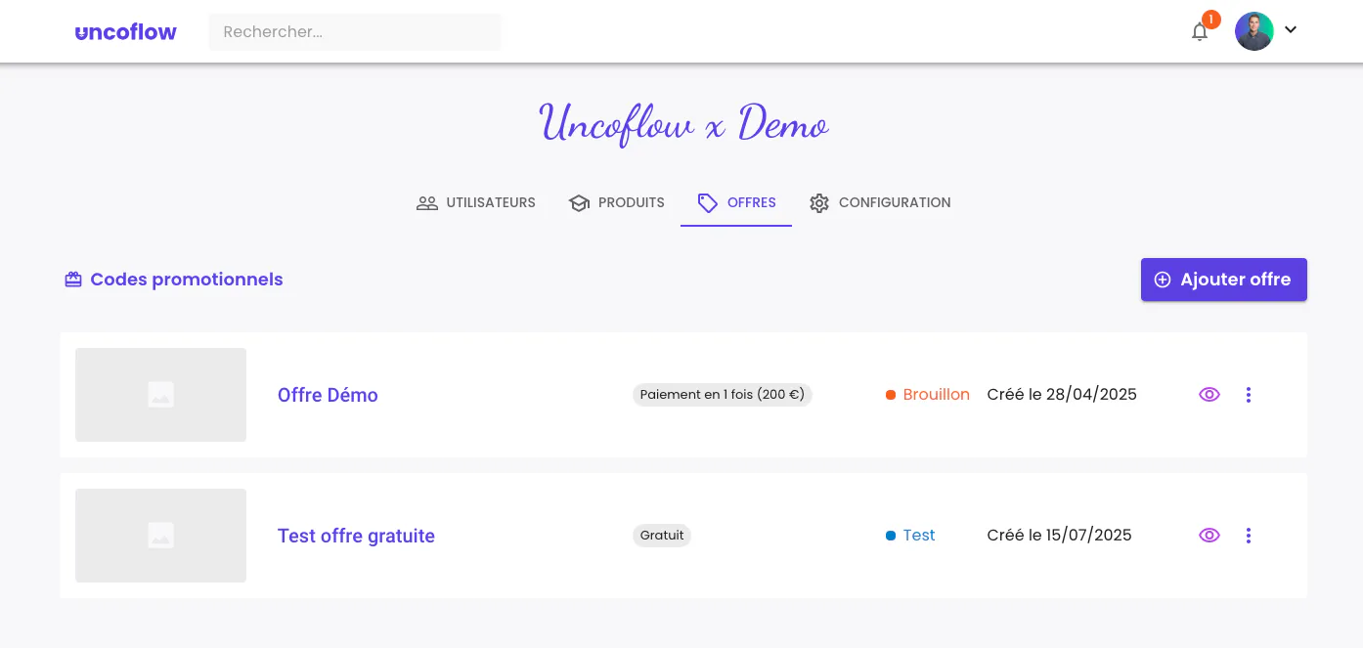Image resolution: width=1363 pixels, height=648 pixels.
Task: Switch to the Produits tab
Action: pos(617,203)
